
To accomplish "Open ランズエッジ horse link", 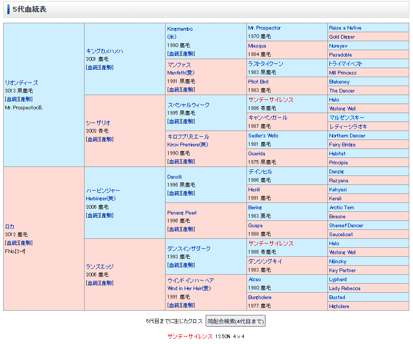I will pos(99,267).
